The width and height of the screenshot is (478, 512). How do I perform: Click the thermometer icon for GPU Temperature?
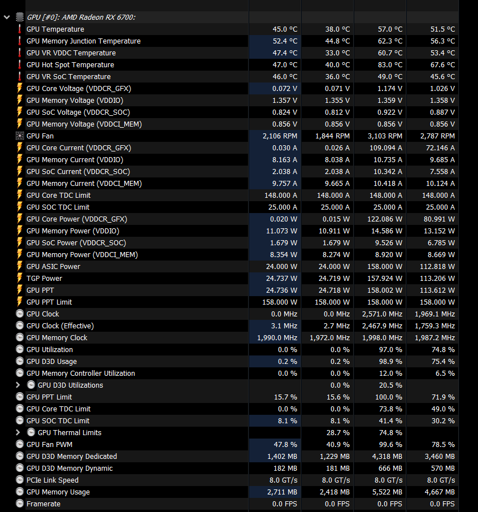[x=20, y=29]
